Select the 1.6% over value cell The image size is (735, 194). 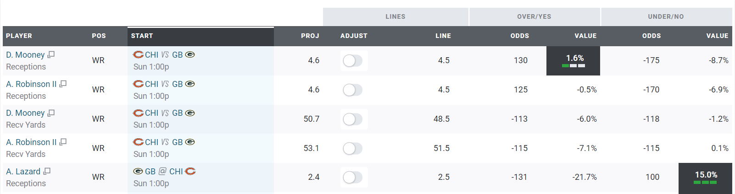pos(573,60)
